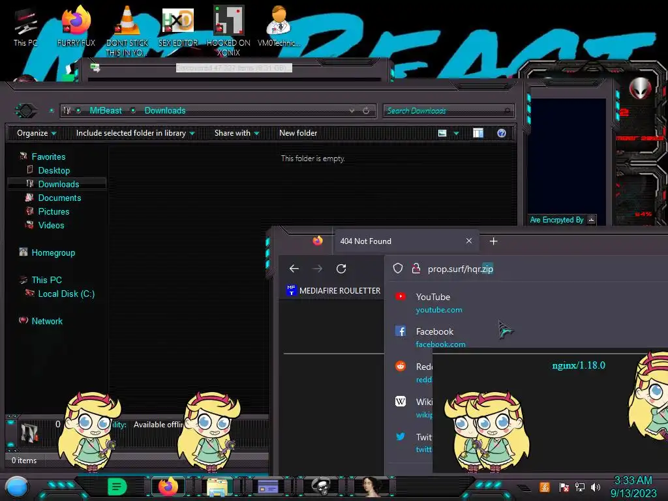This screenshot has height=501, width=668.
Task: Click the Reddit icon suggestion
Action: pyautogui.click(x=401, y=366)
